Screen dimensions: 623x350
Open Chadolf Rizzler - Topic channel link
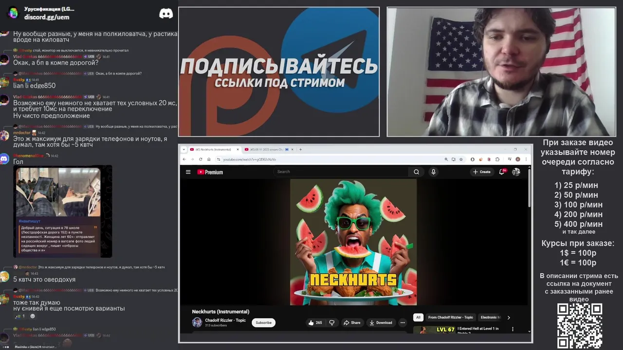pos(225,320)
